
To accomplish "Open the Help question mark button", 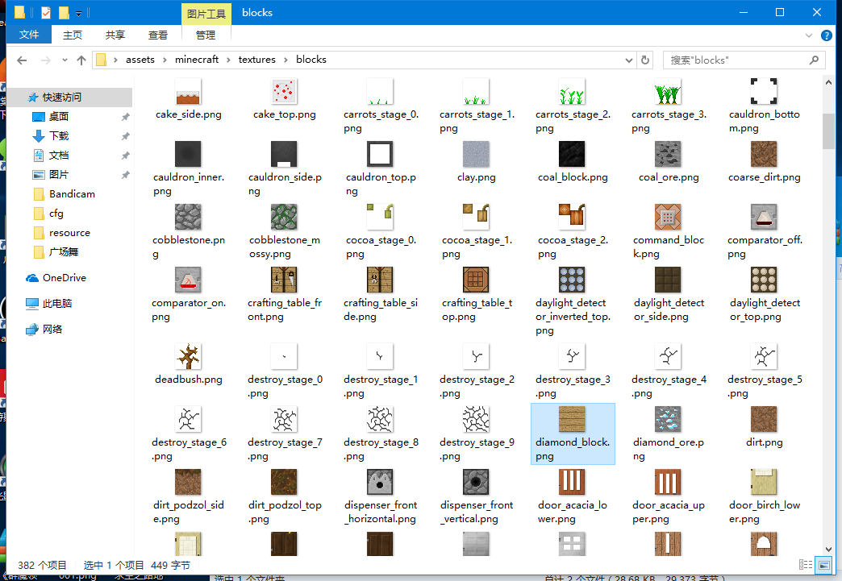I will tap(827, 35).
